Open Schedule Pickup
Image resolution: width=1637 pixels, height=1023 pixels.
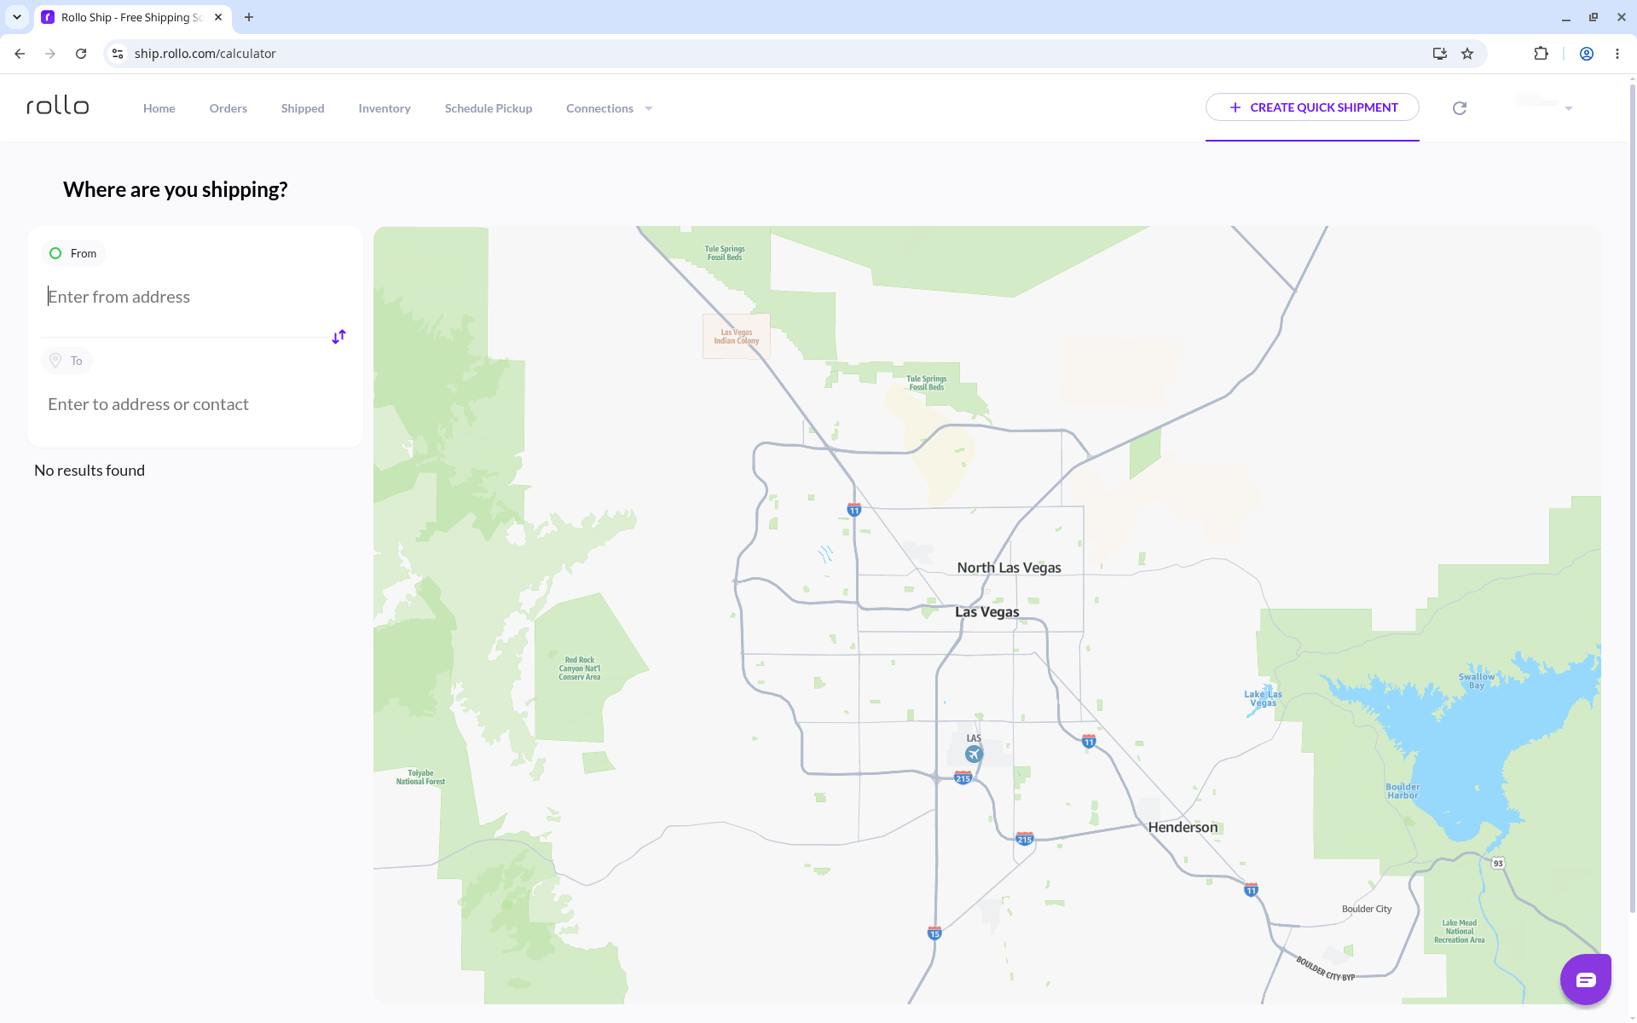(489, 108)
